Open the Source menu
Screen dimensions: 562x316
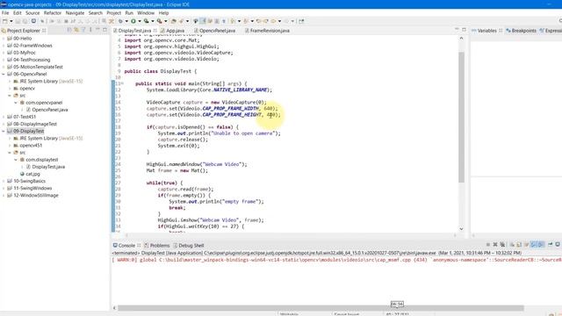(x=32, y=13)
